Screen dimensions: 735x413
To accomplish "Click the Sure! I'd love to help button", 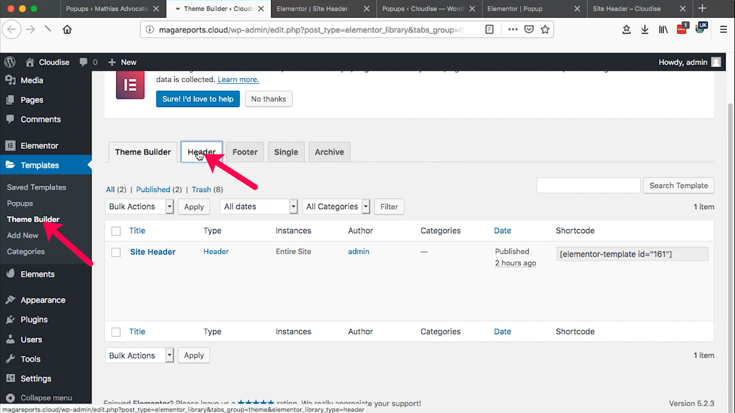I will tap(198, 99).
